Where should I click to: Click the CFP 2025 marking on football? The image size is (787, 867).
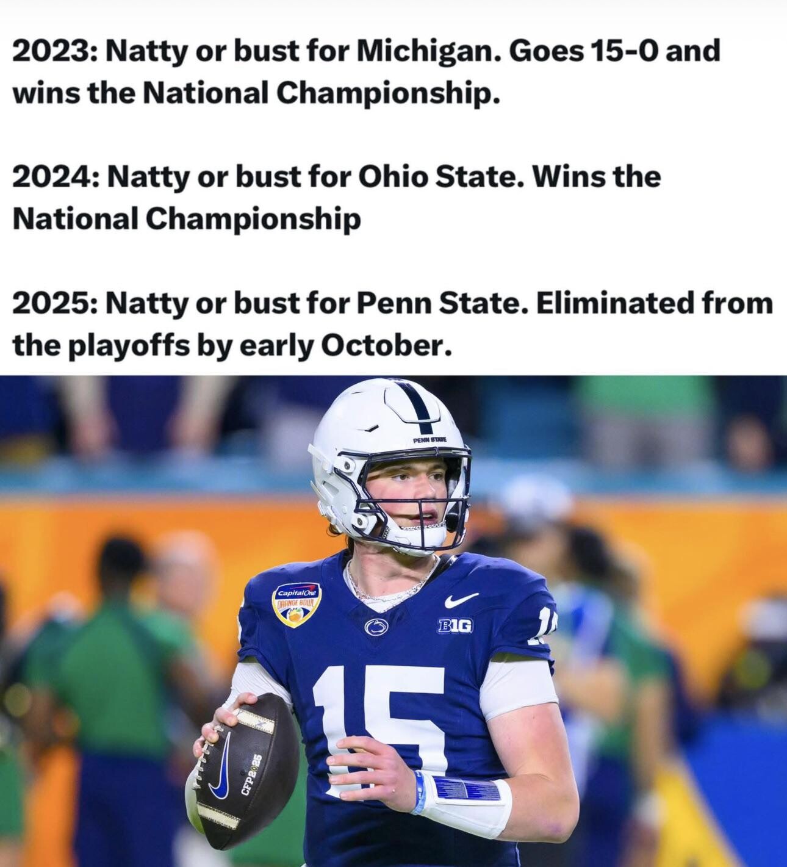[x=250, y=774]
